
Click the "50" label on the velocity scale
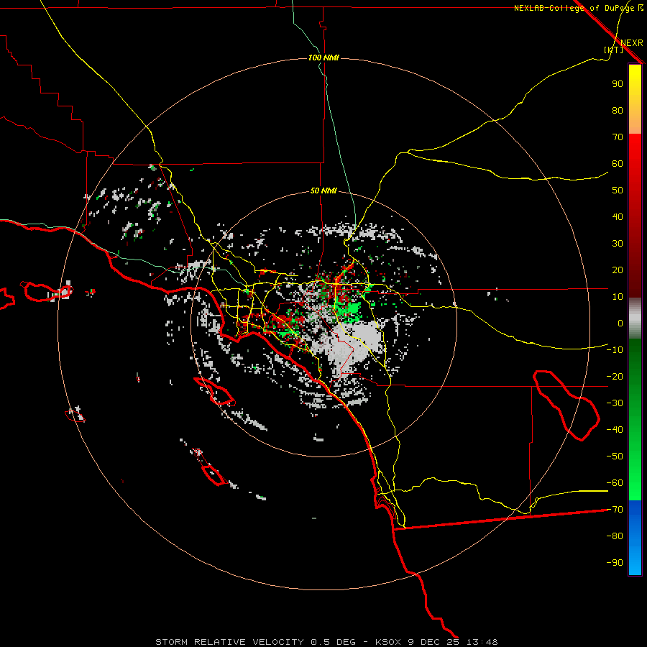[618, 191]
